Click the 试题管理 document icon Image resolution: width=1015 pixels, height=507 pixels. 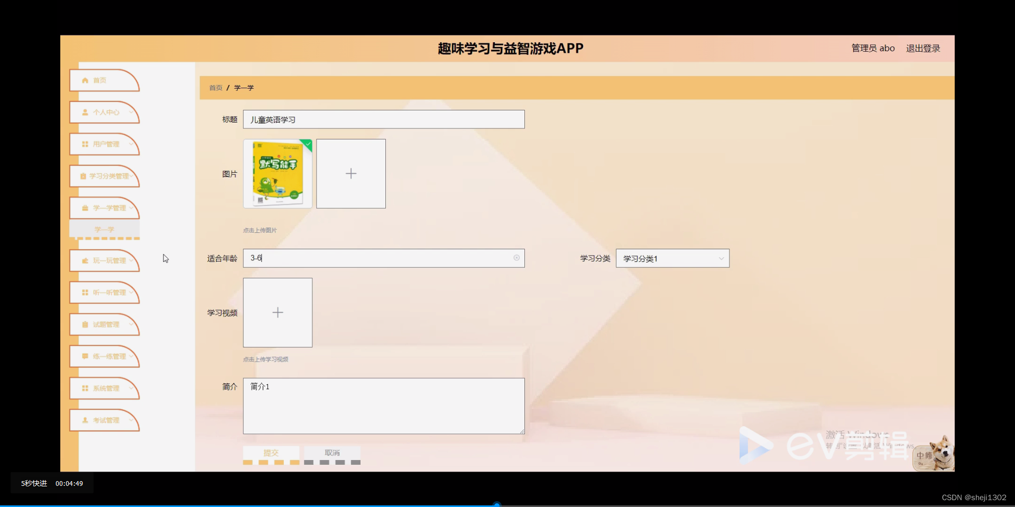pos(85,324)
